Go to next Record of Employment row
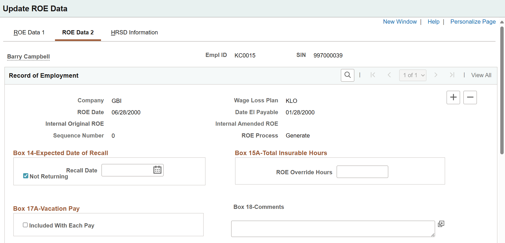The height and width of the screenshot is (243, 505). pos(436,75)
